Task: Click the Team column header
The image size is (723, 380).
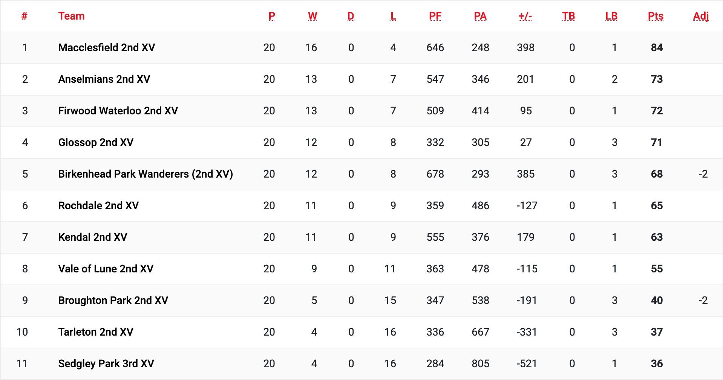Action: click(x=71, y=16)
